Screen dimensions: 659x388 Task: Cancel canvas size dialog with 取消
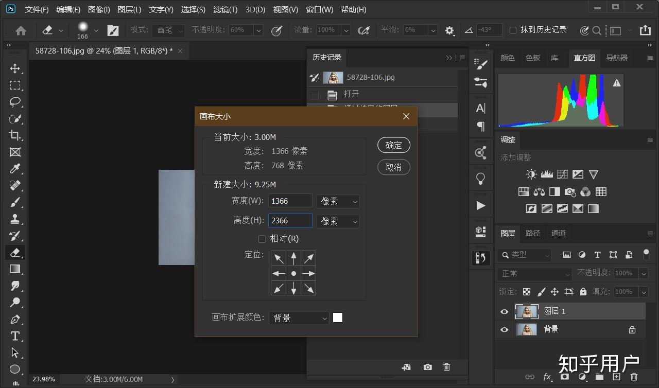coord(394,167)
